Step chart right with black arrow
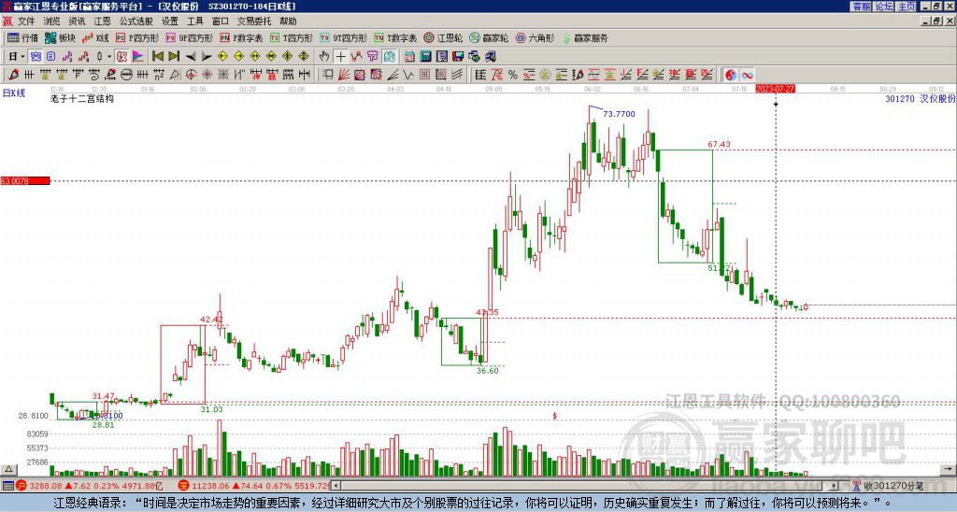The height and width of the screenshot is (512, 957). pyautogui.click(x=207, y=57)
